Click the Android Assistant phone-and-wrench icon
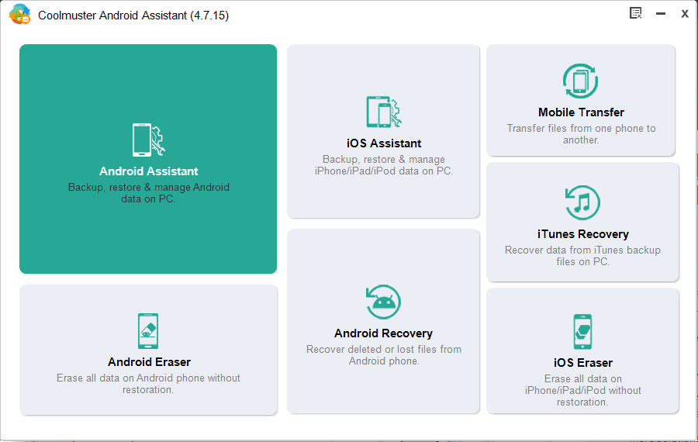The width and height of the screenshot is (698, 442). 149,140
